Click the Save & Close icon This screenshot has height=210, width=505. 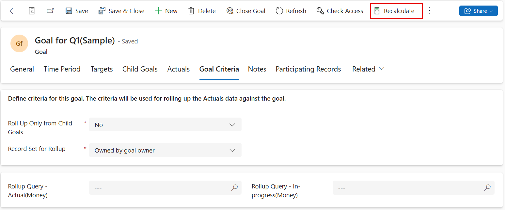pyautogui.click(x=102, y=11)
